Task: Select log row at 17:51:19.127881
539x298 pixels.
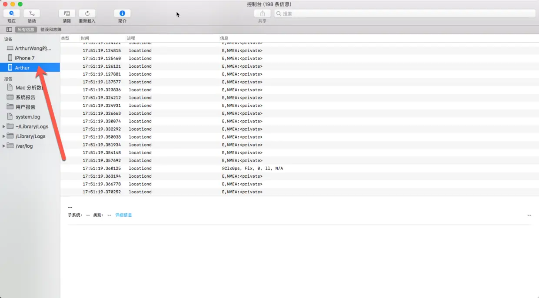Action: coord(299,74)
